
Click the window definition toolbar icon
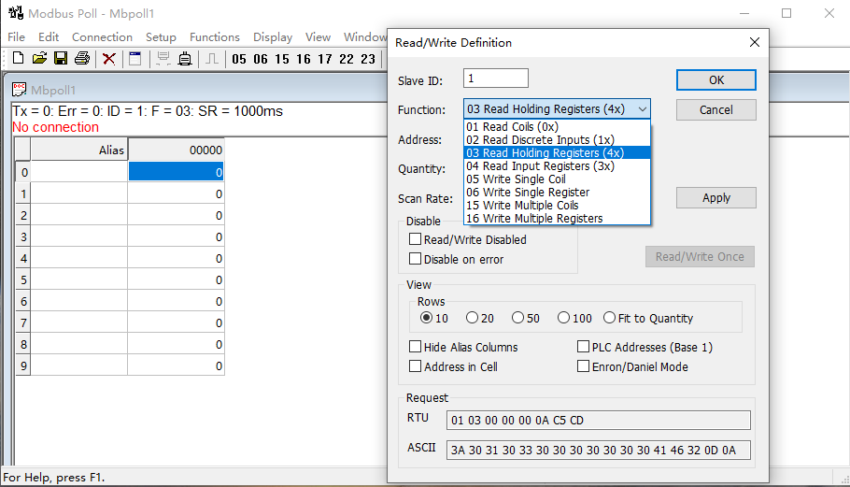point(135,59)
